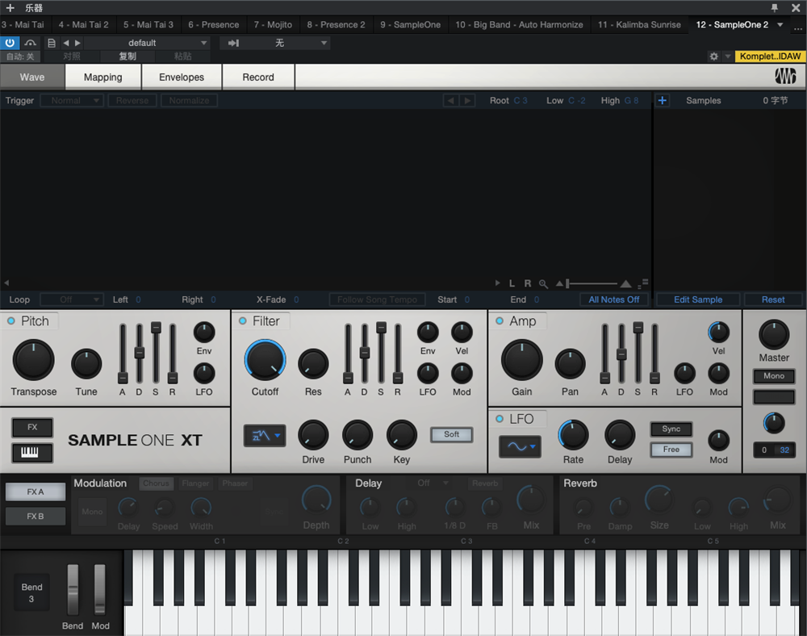Click the waveform zoom magnifier icon

click(543, 283)
